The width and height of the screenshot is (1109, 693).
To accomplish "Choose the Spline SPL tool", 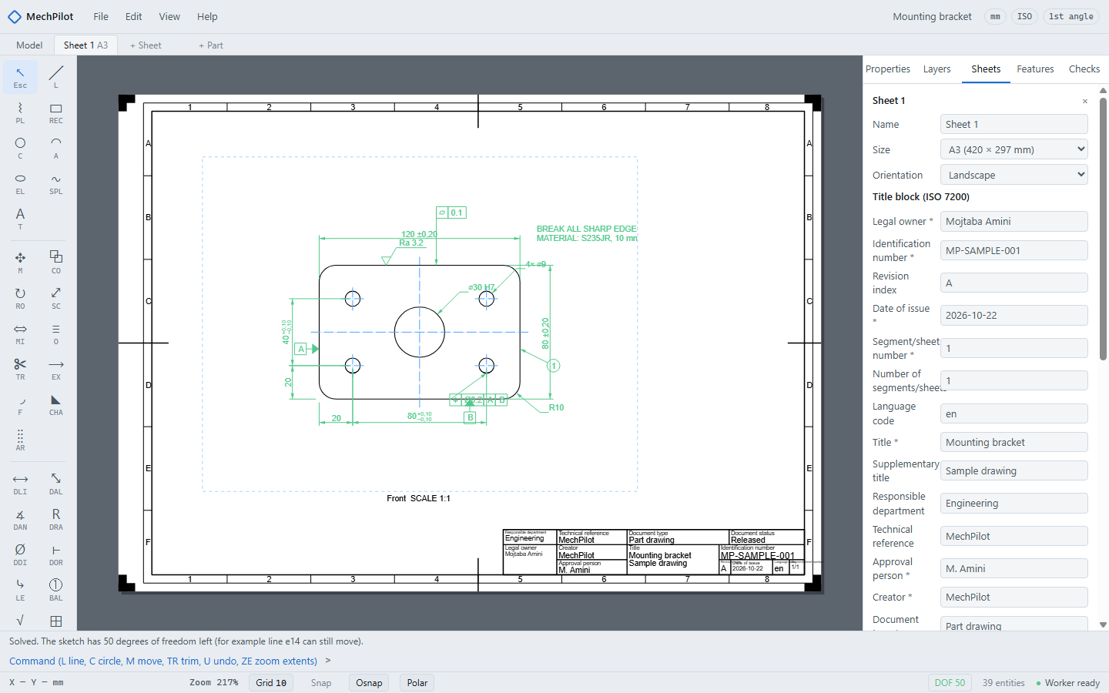I will [x=56, y=184].
